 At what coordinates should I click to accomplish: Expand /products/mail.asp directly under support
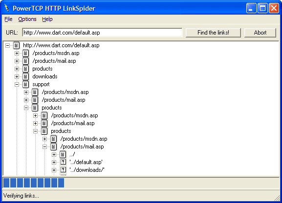click(x=26, y=100)
